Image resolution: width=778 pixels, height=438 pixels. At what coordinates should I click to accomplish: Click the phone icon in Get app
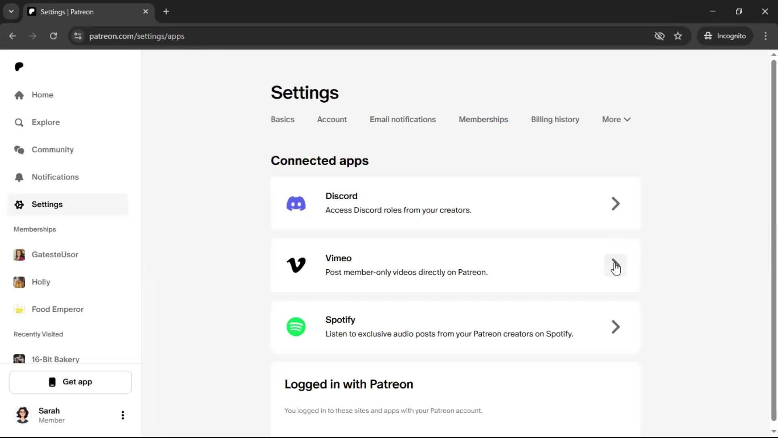click(52, 382)
